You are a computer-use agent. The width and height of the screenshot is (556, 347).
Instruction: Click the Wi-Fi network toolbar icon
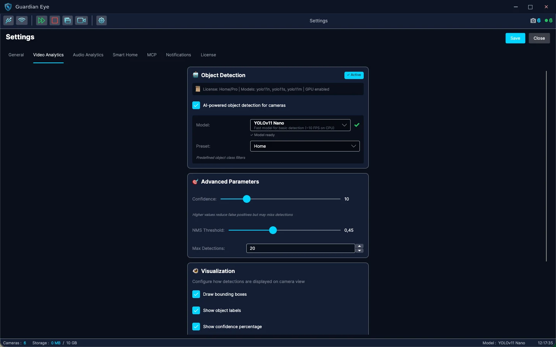point(22,20)
